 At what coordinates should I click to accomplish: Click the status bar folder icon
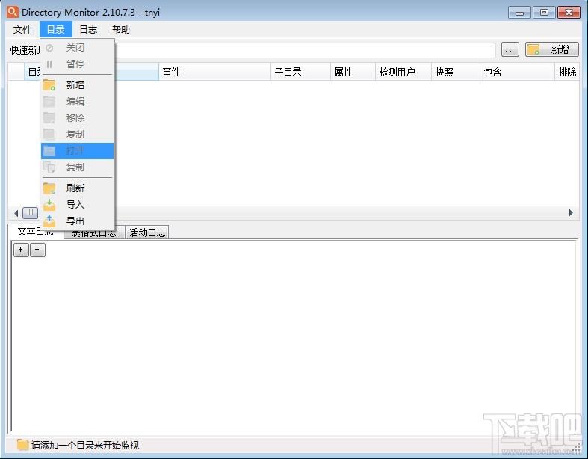point(22,444)
